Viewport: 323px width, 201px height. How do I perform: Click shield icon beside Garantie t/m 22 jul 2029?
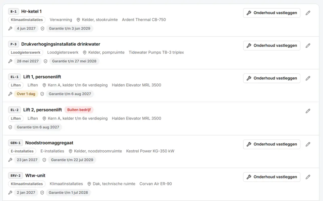(44, 160)
